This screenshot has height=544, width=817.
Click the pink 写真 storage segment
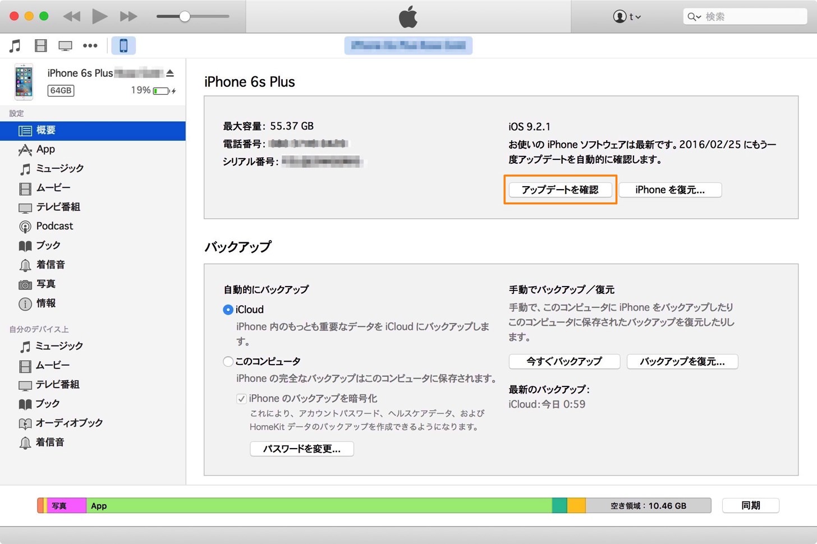[66, 505]
